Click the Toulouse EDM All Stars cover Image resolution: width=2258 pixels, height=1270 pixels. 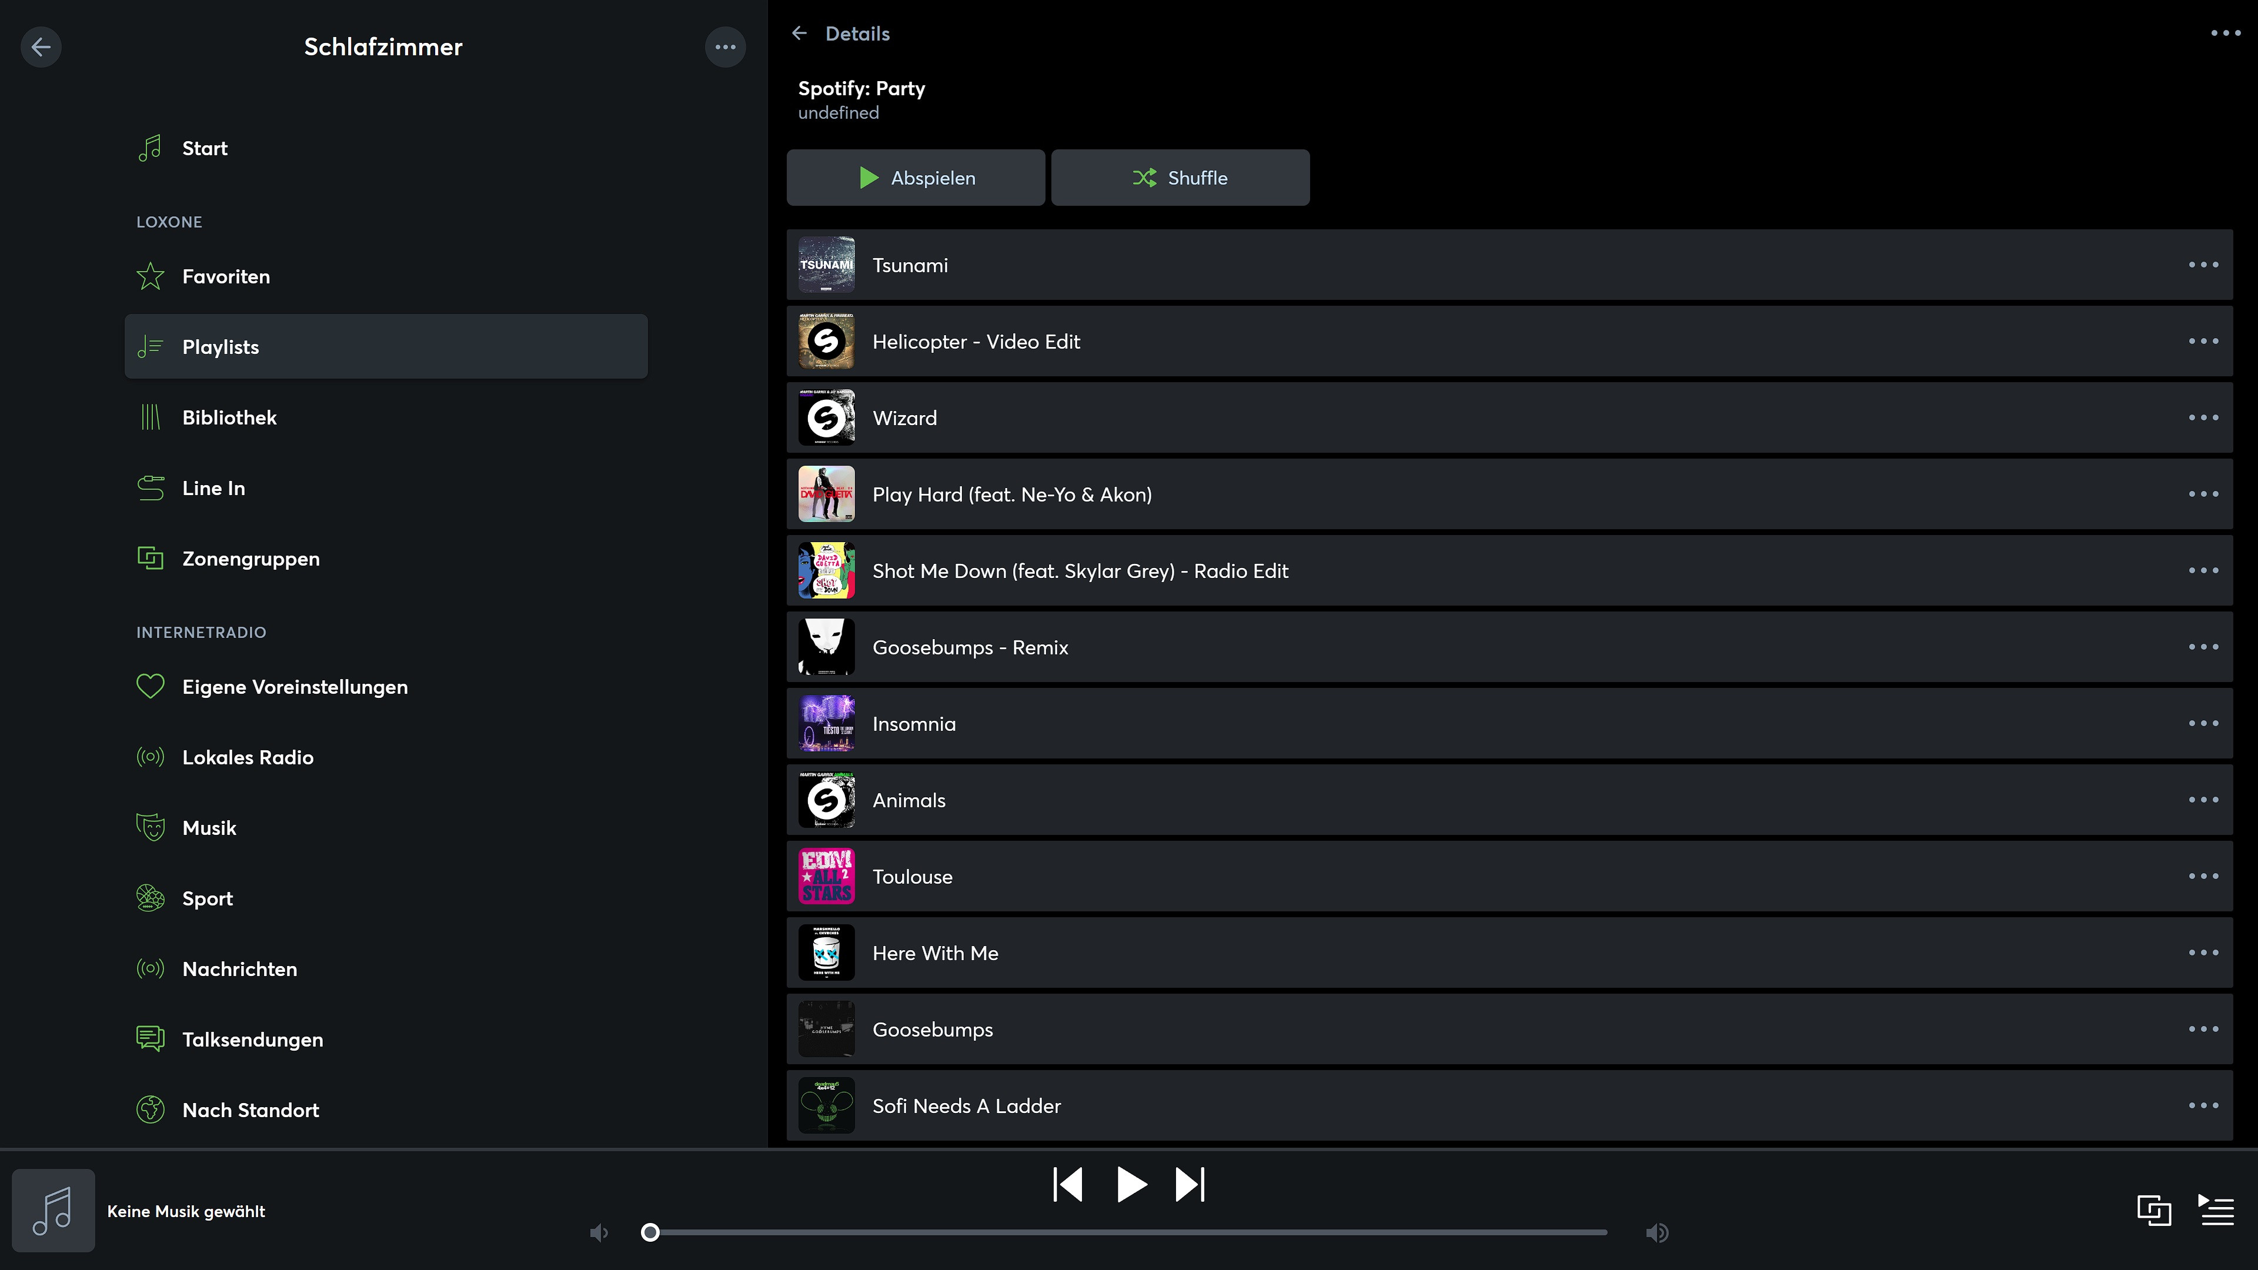(x=826, y=877)
